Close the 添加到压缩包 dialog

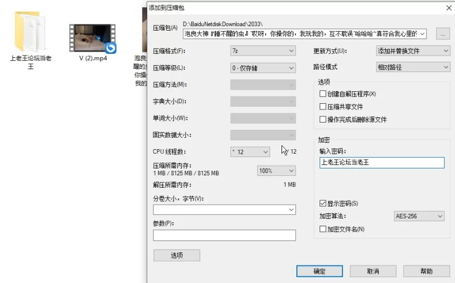coord(449,8)
